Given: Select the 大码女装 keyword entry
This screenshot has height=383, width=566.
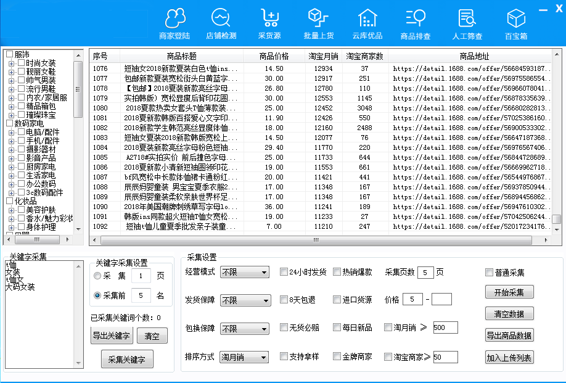Looking at the screenshot, I should click(20, 287).
